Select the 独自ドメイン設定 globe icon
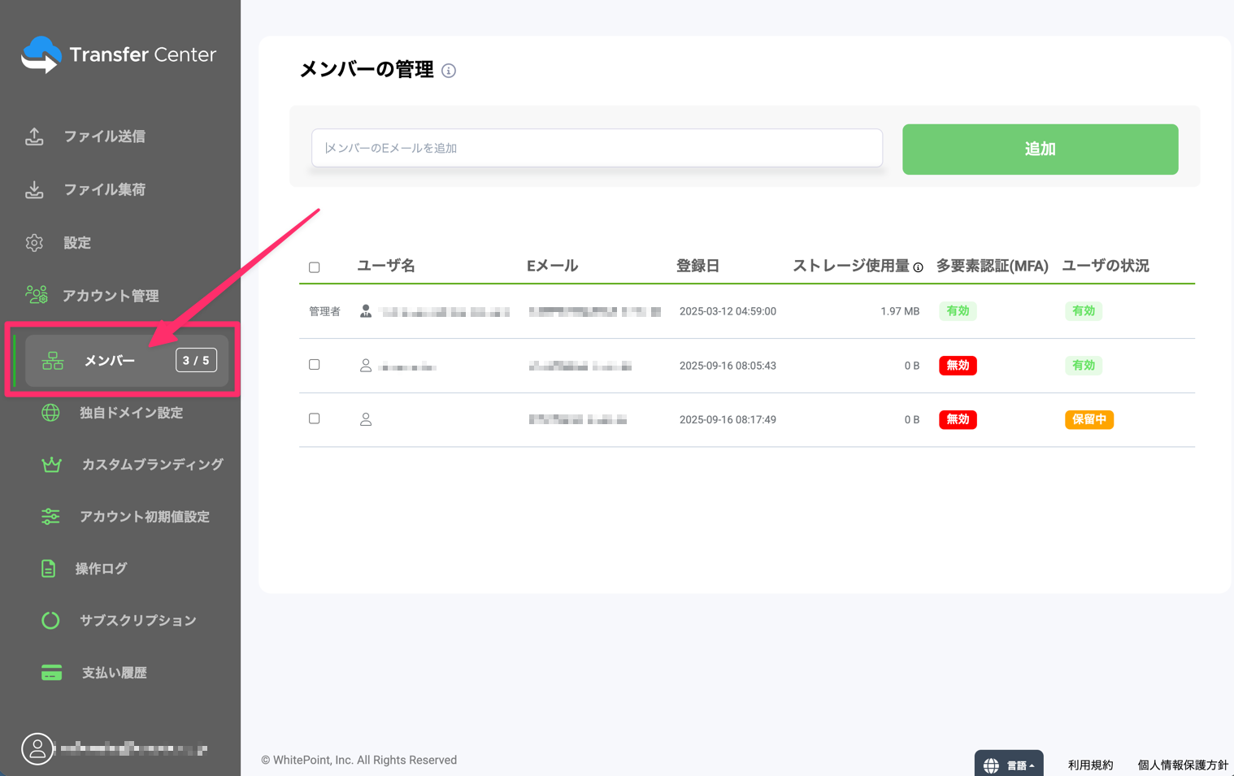 pos(50,412)
